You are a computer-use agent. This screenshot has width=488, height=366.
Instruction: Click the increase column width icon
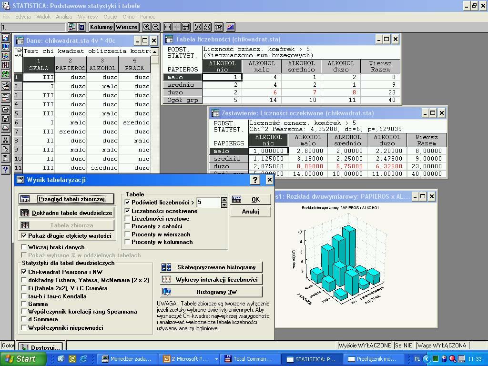click(167, 27)
